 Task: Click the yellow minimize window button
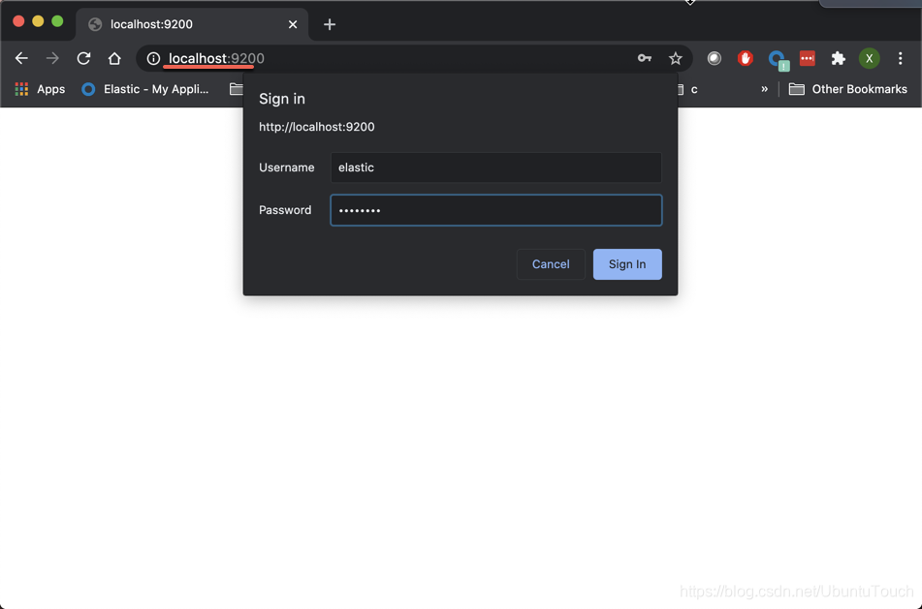38,21
